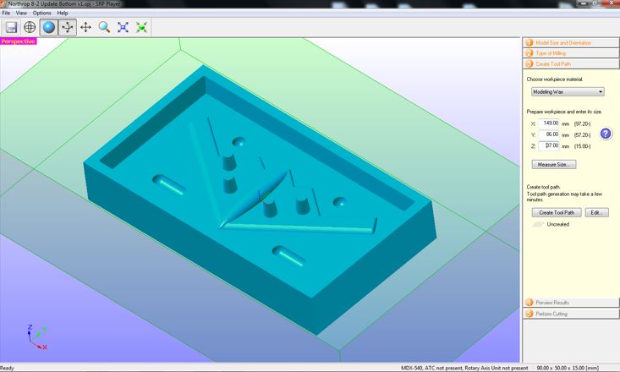
Task: Click the X workpiece size field
Action: pyautogui.click(x=549, y=123)
